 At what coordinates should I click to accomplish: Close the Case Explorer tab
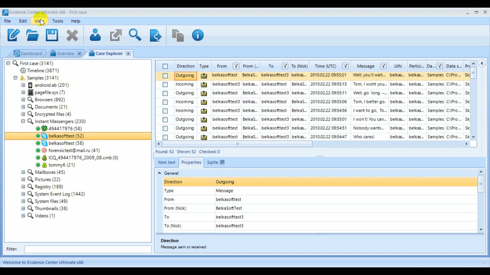[128, 53]
